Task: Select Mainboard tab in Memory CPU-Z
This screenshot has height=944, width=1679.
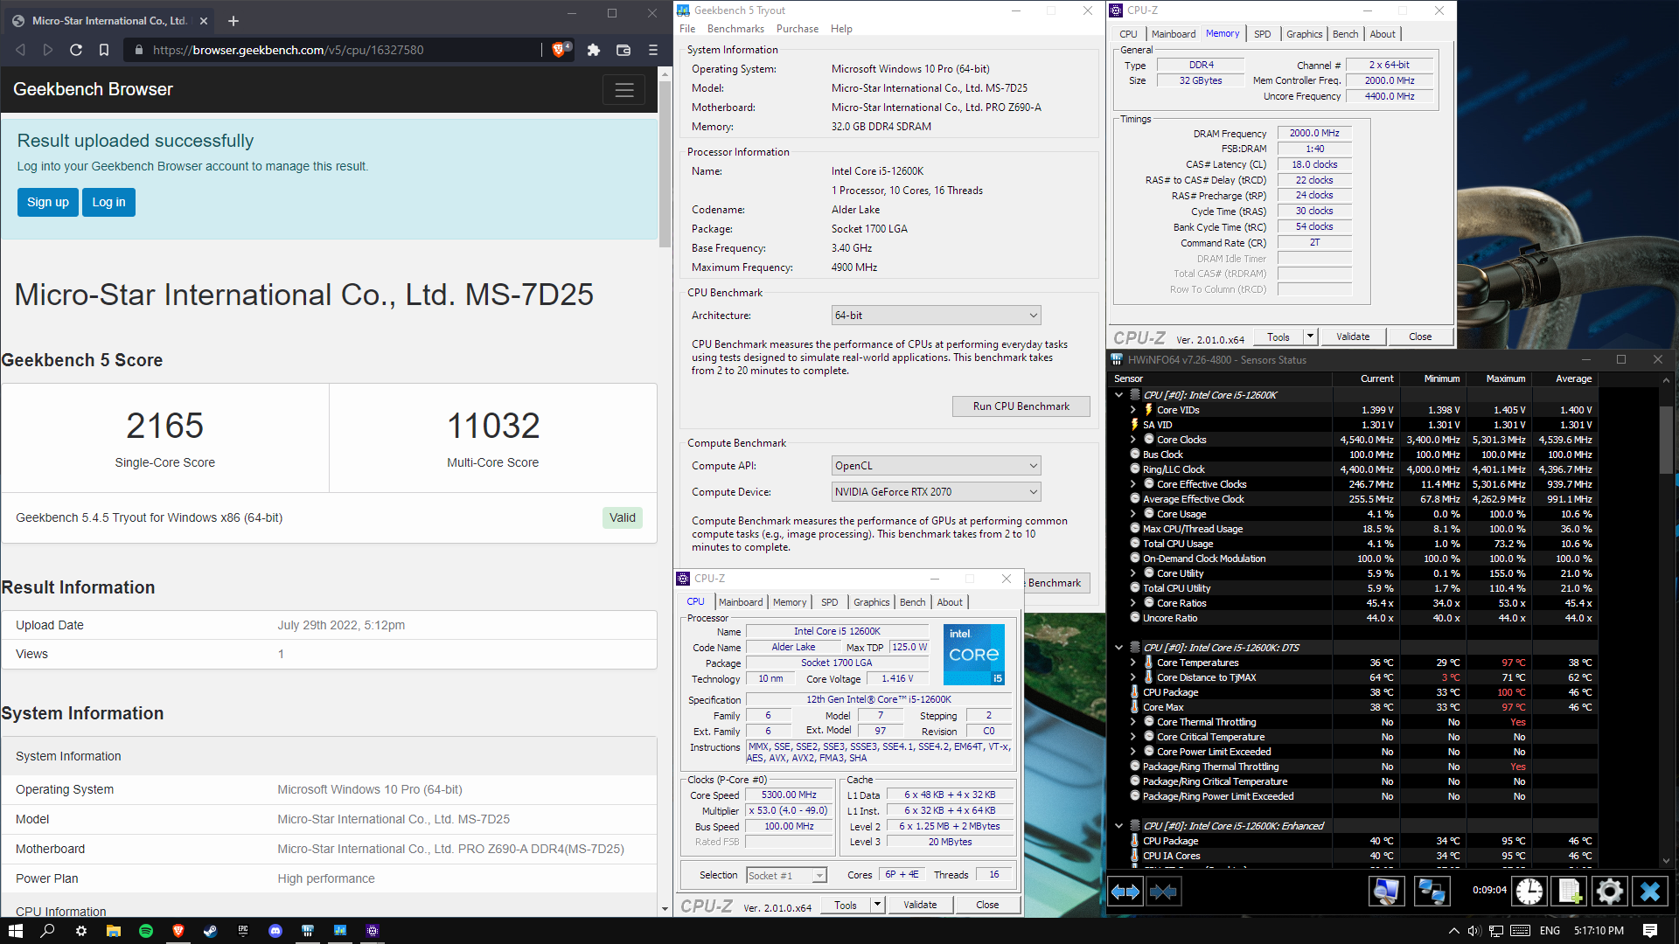Action: 1173,34
